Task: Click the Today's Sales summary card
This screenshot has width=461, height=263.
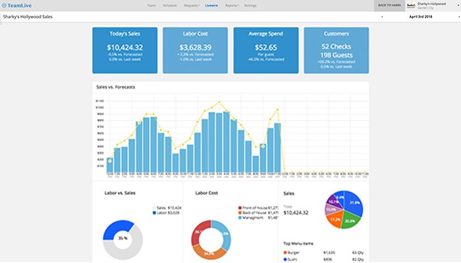Action: pyautogui.click(x=125, y=50)
